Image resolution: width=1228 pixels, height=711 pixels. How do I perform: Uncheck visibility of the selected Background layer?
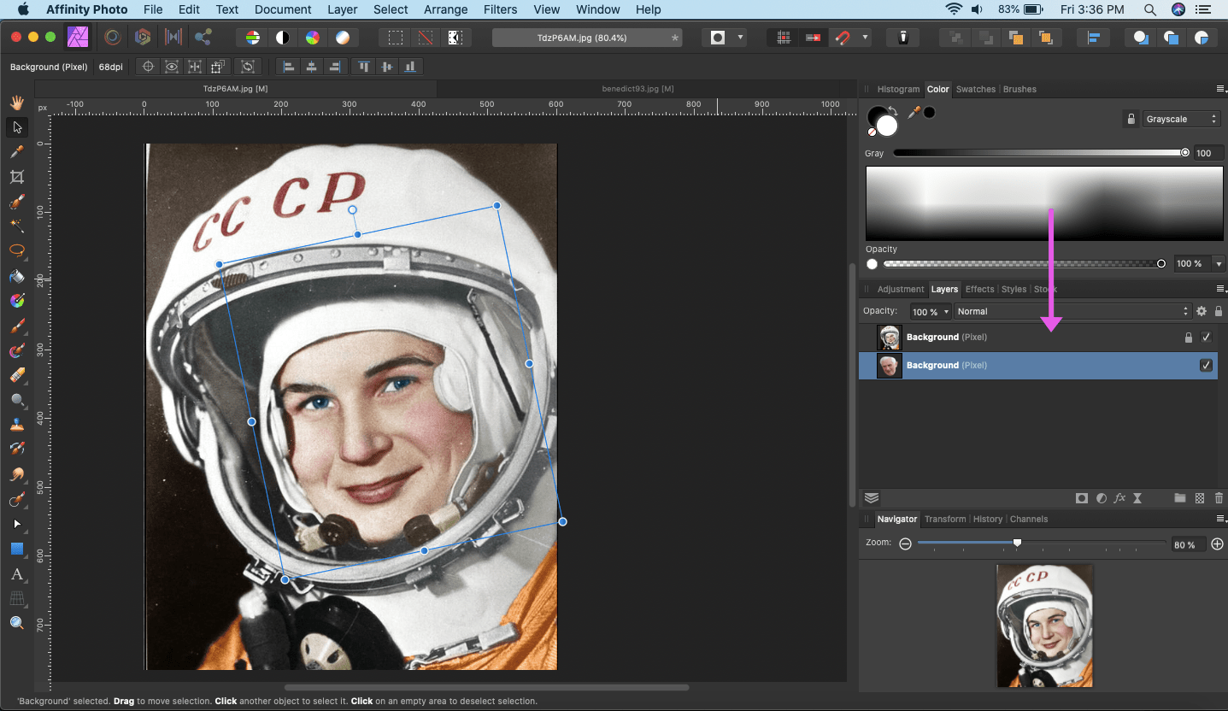click(1206, 366)
